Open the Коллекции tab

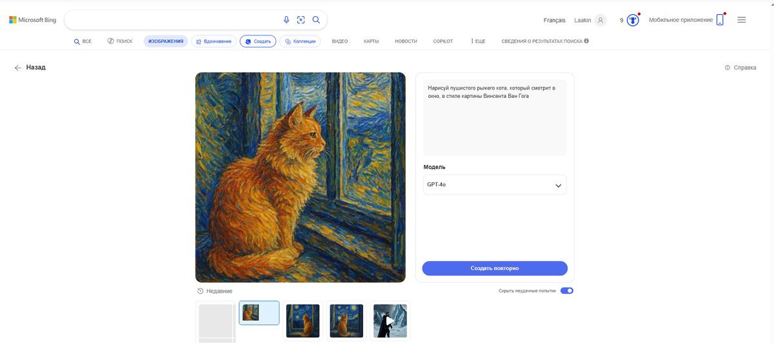(300, 41)
